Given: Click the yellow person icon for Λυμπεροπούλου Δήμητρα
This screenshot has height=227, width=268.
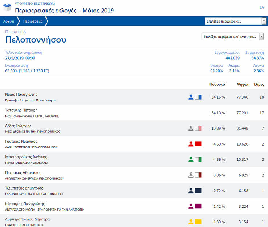Looking at the screenshot, I should [191, 222].
